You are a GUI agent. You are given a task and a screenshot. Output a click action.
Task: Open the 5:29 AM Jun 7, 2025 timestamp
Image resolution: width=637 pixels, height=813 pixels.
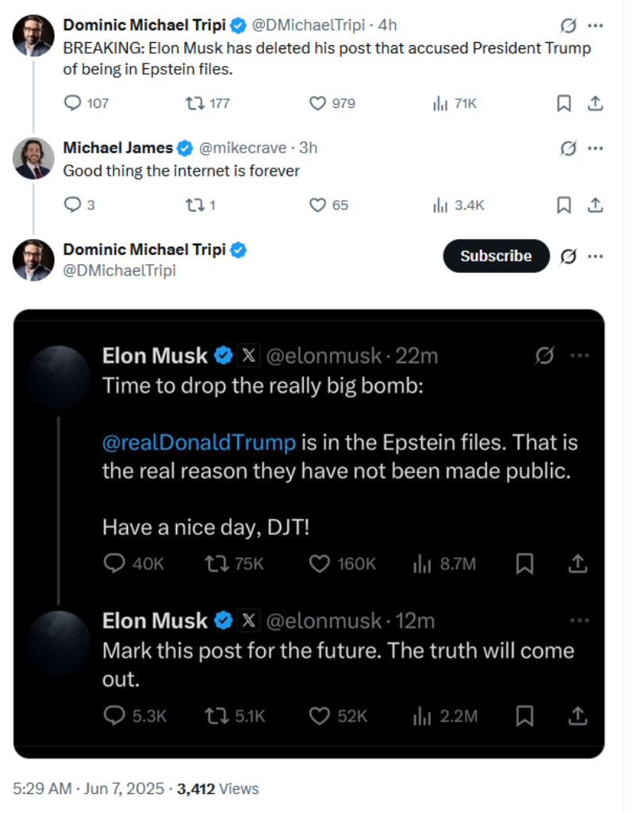(89, 788)
